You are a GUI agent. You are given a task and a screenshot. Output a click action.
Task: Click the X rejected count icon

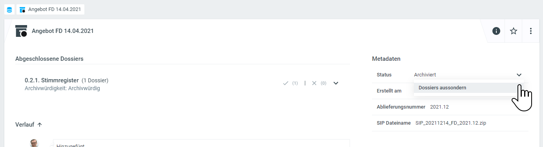click(x=314, y=83)
